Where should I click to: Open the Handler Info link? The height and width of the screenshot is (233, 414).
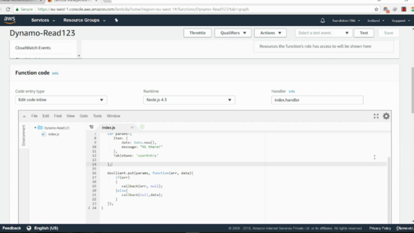click(x=292, y=91)
